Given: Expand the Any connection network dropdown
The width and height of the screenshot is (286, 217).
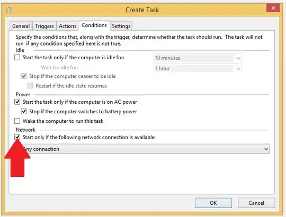Looking at the screenshot, I should [x=146, y=149].
